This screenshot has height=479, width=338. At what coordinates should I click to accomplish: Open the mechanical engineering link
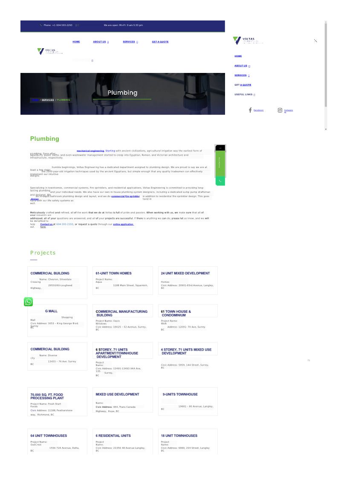tap(90, 151)
